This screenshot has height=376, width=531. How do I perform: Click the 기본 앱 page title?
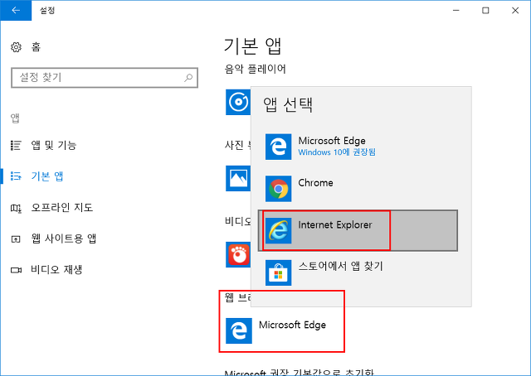click(x=252, y=46)
